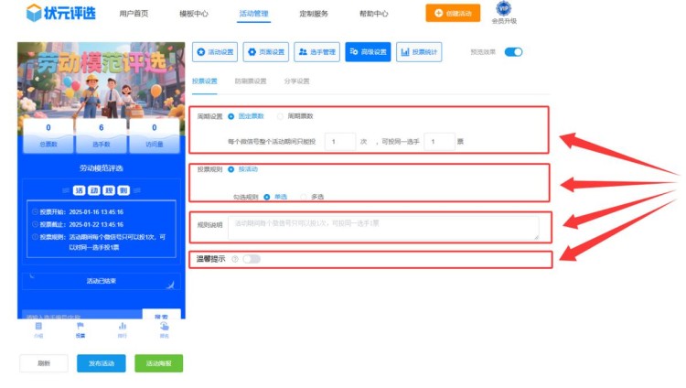Open 选手管理 contestant management
Screen dimensions: 686x388
[x=316, y=52]
